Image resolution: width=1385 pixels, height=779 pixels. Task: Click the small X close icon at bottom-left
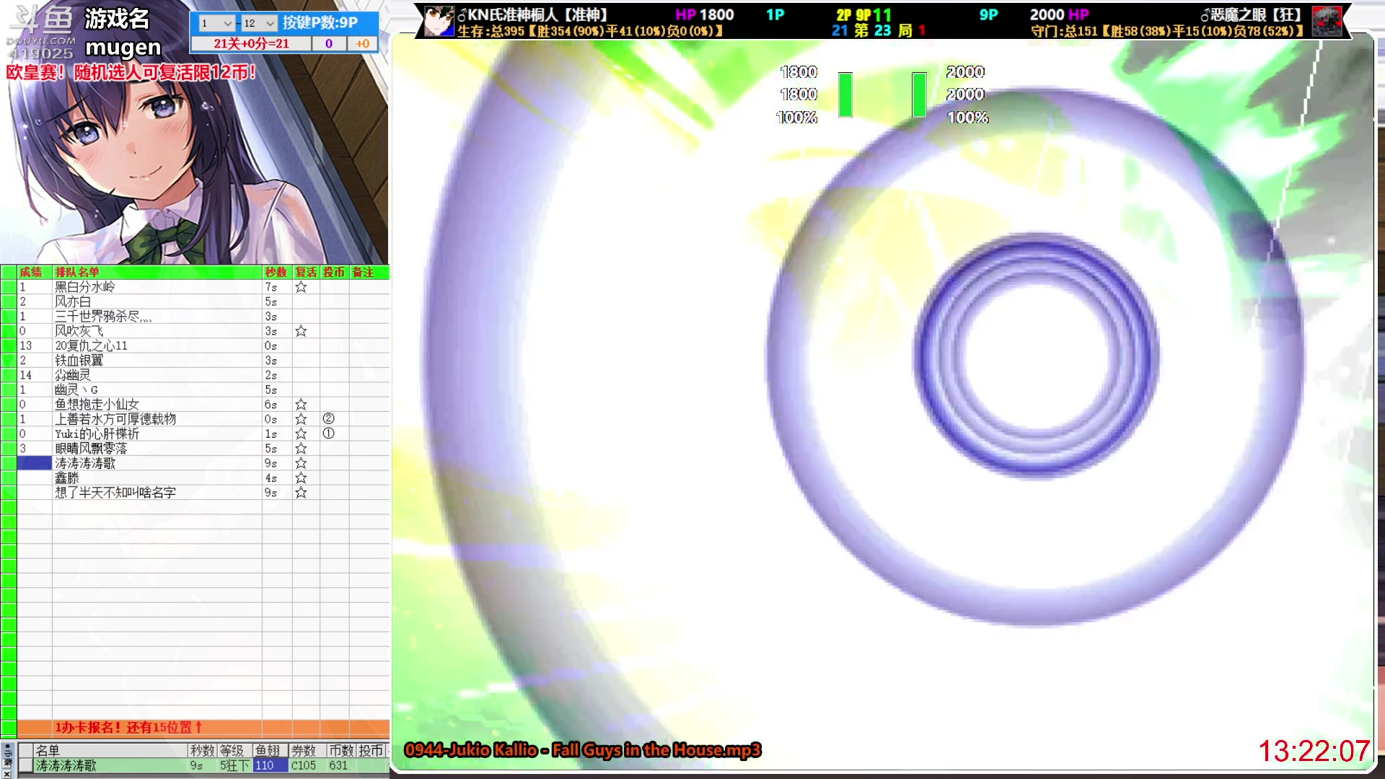point(6,773)
